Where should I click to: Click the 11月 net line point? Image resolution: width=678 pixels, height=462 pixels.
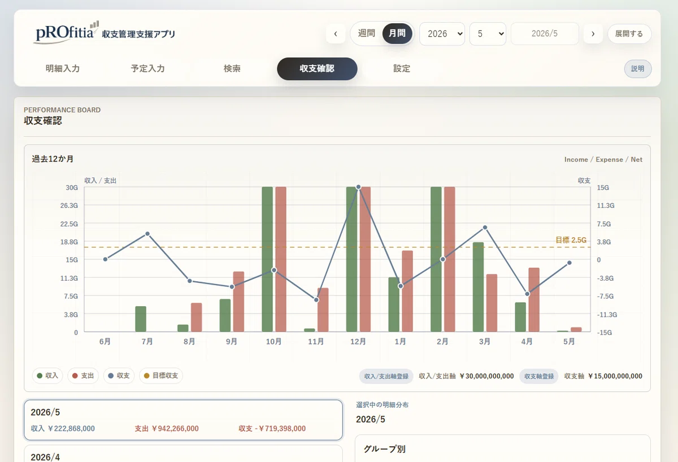coord(316,300)
